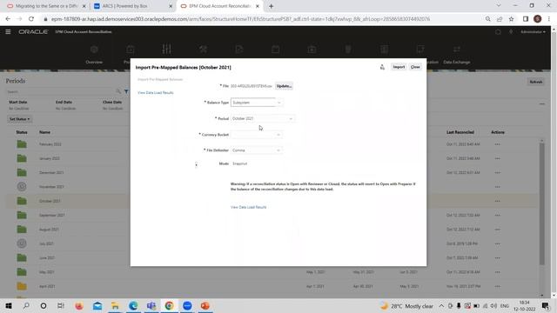Open the Administrator user menu
Viewport: 557px width, 313px height.
pos(533,31)
